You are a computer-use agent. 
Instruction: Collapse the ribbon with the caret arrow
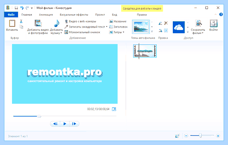tap(216, 14)
